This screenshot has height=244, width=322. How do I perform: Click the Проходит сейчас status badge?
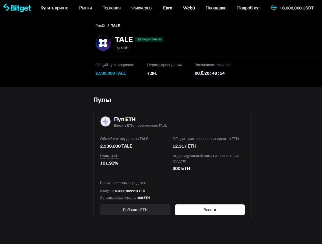click(x=149, y=39)
